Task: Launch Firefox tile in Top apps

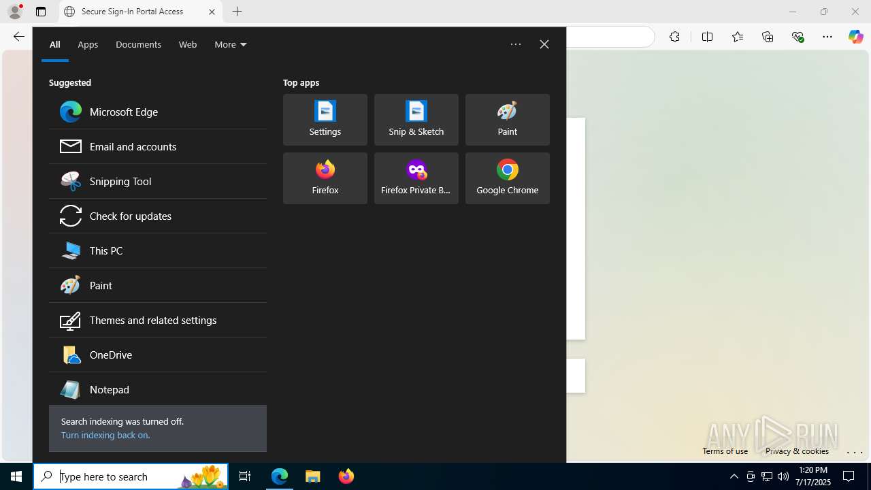Action: coord(325,178)
